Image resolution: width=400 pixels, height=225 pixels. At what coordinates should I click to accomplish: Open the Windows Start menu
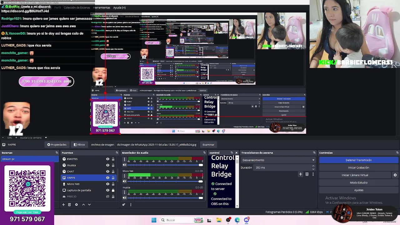point(154,220)
